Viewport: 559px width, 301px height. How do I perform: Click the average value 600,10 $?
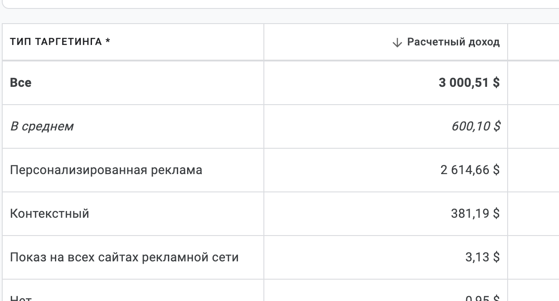coord(476,126)
